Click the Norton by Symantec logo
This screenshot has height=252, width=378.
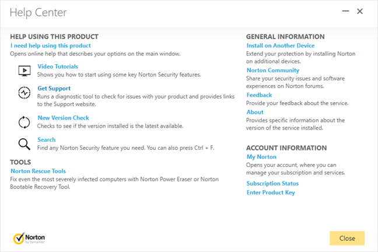29,238
